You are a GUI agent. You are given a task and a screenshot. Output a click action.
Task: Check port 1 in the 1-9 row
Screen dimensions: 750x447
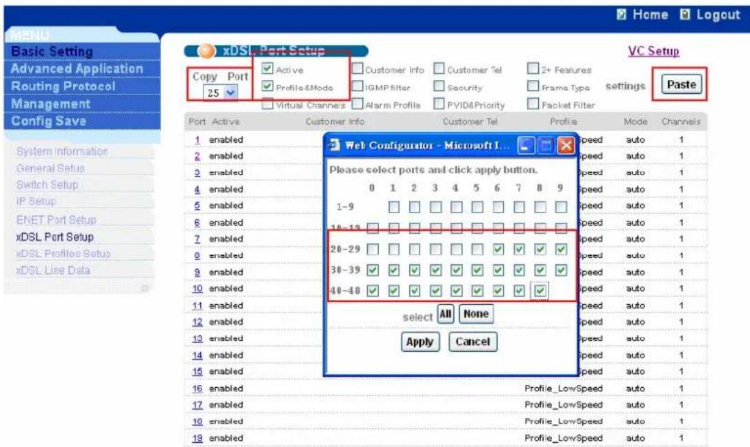point(394,206)
